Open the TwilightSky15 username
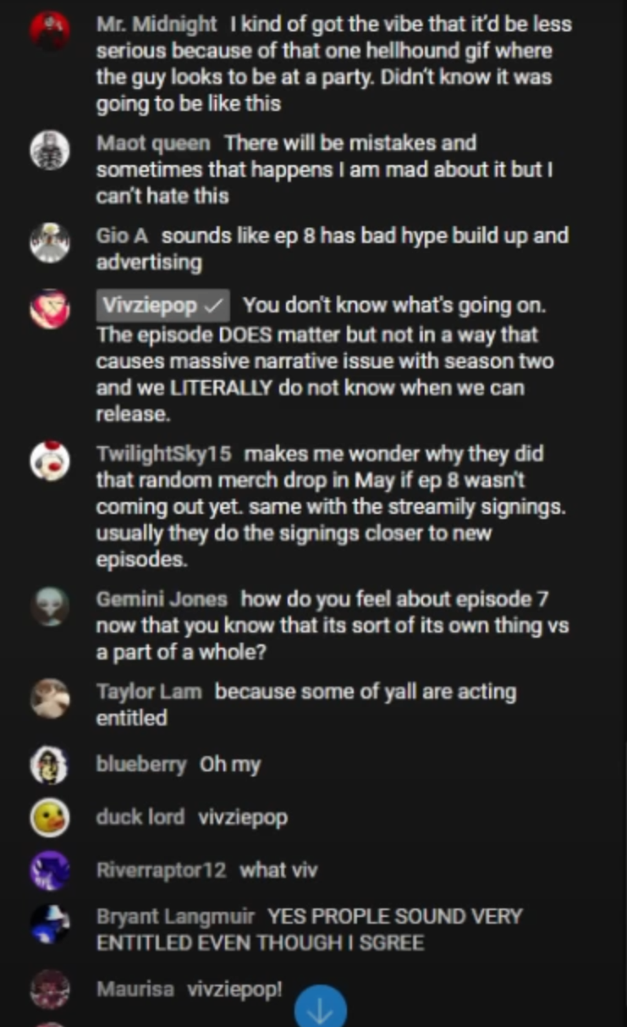This screenshot has height=1027, width=627. [x=163, y=454]
